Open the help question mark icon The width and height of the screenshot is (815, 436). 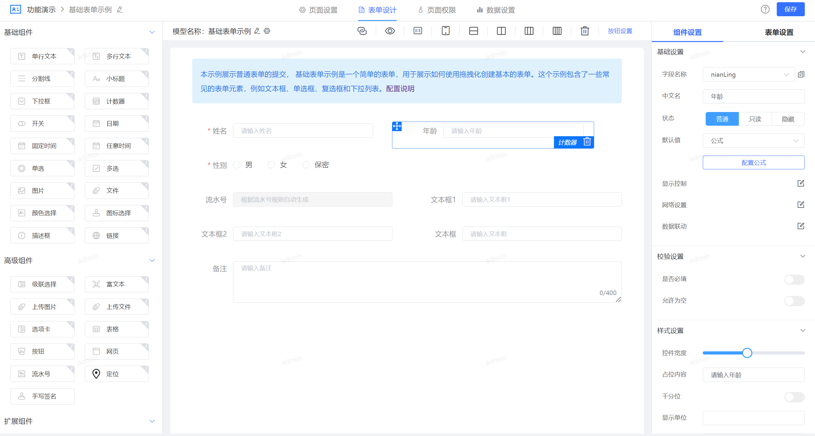click(765, 9)
